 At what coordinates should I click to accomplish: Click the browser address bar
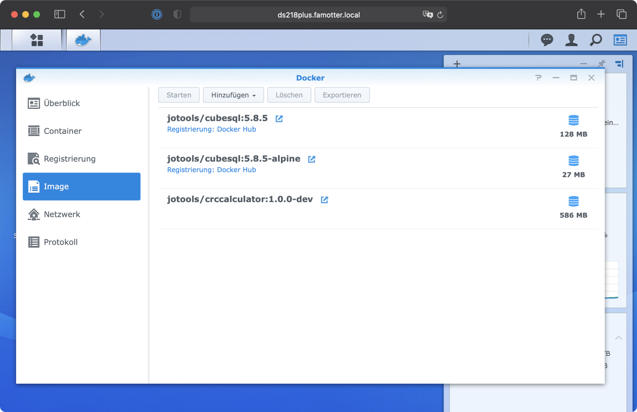coord(318,14)
